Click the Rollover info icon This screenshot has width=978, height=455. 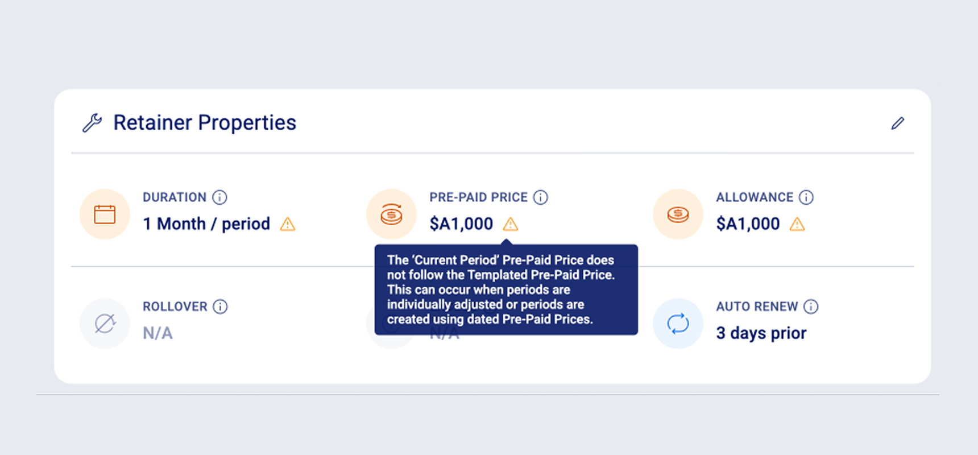tap(220, 307)
